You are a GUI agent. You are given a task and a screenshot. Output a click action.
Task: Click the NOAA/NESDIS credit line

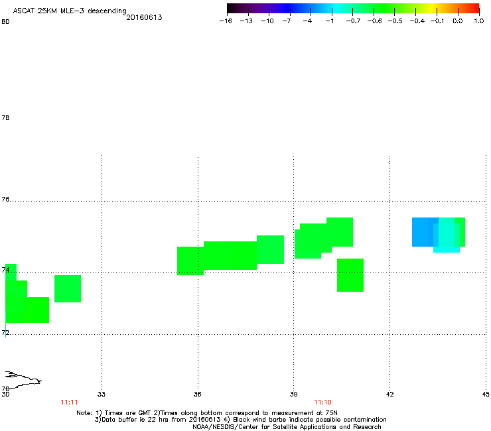[x=287, y=427]
